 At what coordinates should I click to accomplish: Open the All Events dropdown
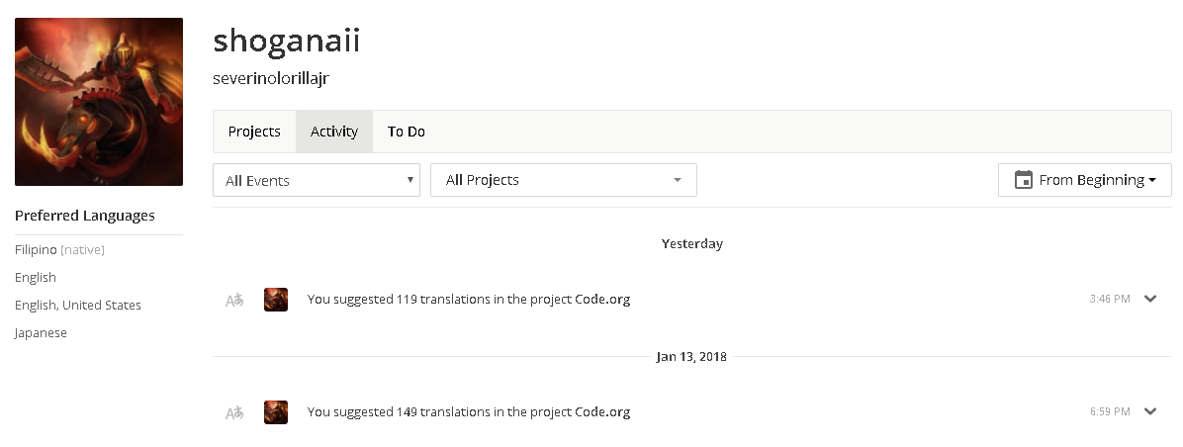pyautogui.click(x=317, y=180)
